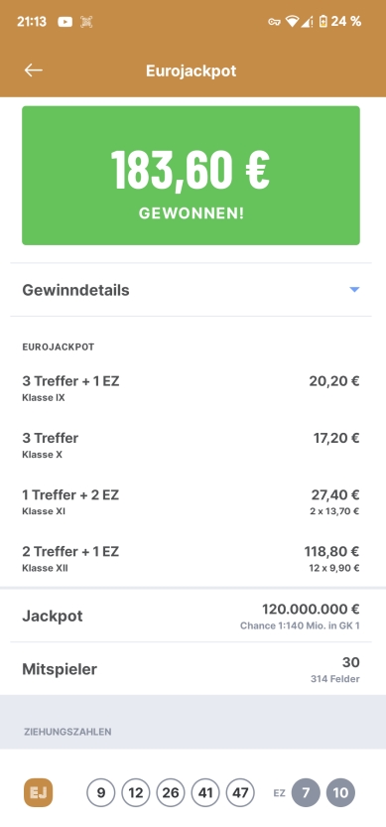386x827 pixels.
Task: Select drawn number ball 26
Action: click(171, 792)
